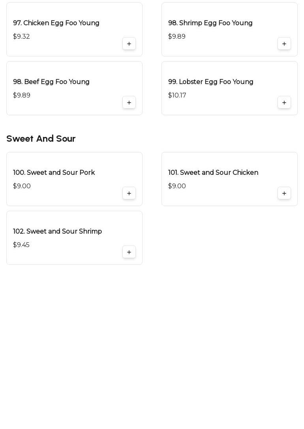Add Chicken Egg Foo Young using plus icon
304x429 pixels.
[x=129, y=44]
